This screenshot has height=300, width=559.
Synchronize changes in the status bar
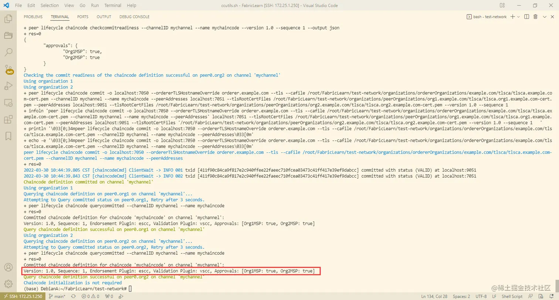(73, 296)
